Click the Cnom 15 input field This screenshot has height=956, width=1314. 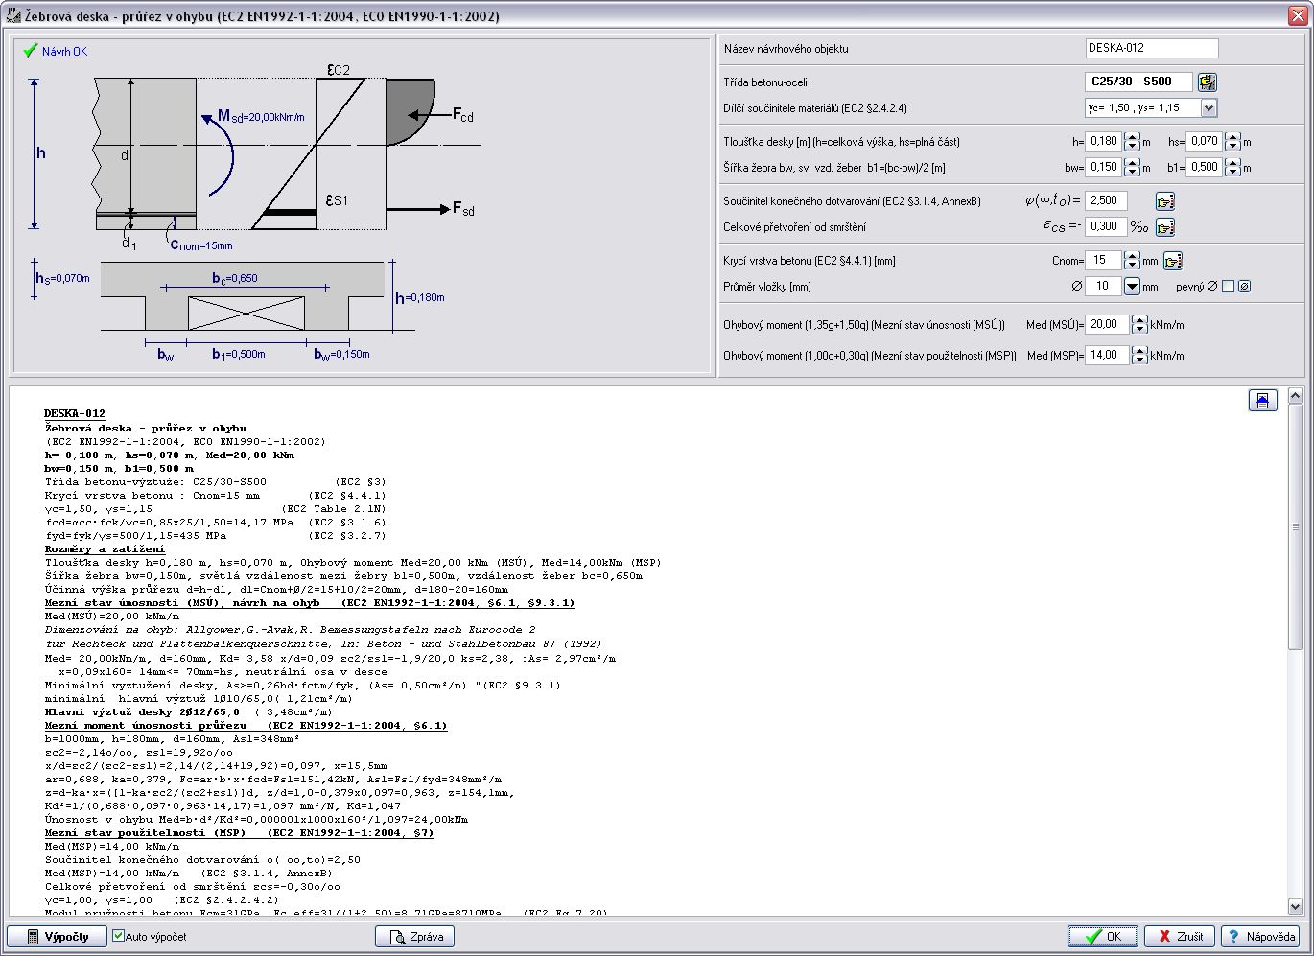1104,260
